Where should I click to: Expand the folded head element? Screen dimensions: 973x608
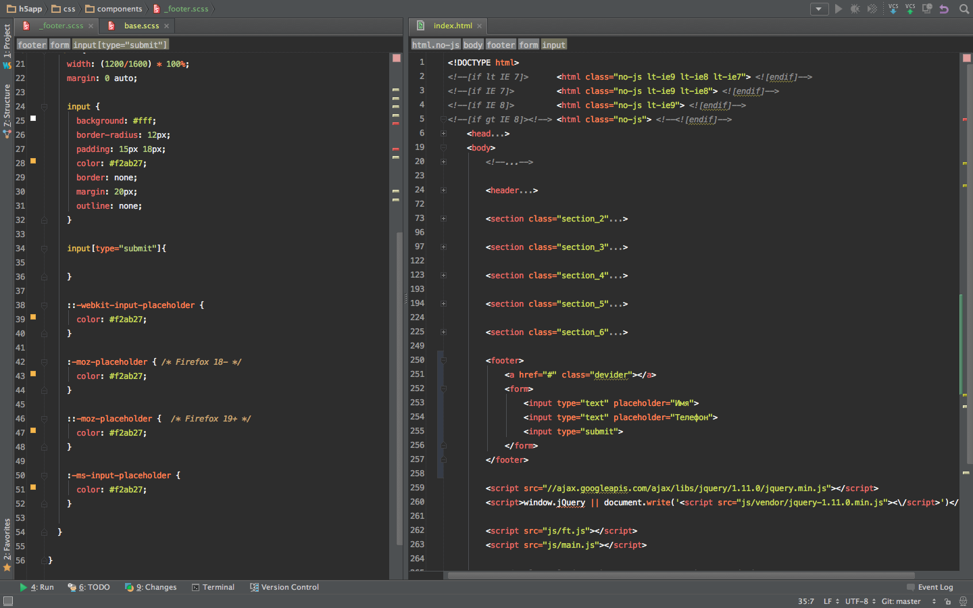click(x=443, y=134)
